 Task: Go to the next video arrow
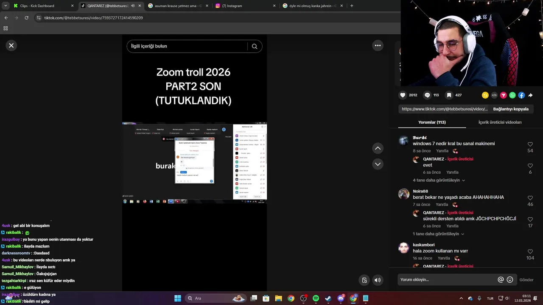378,164
